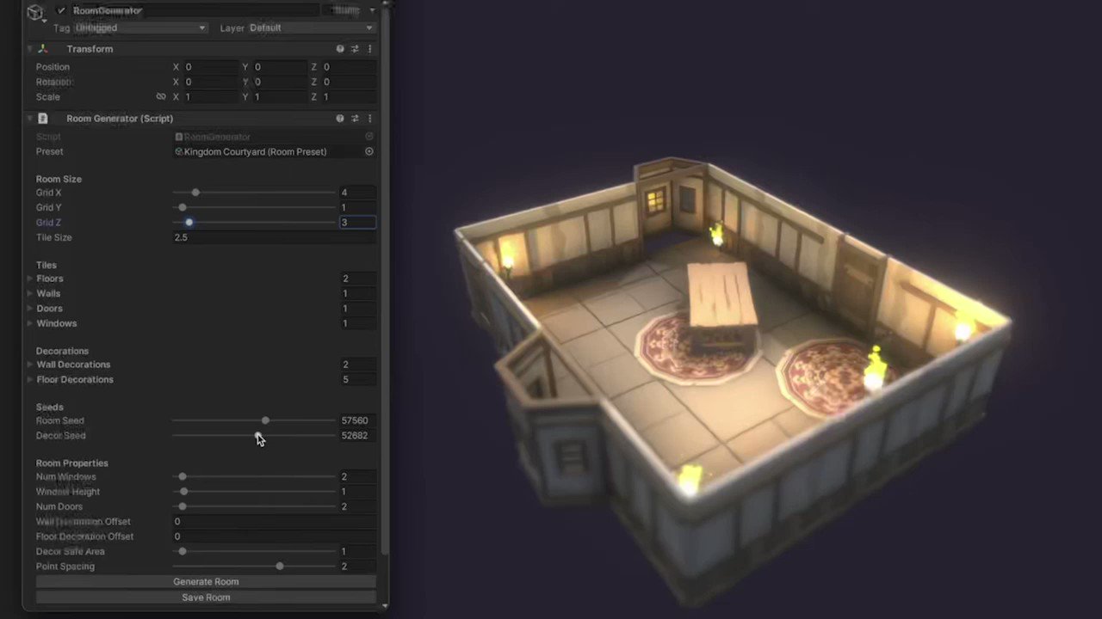The image size is (1102, 619).
Task: Click the Room Generator presets icon
Action: point(354,118)
